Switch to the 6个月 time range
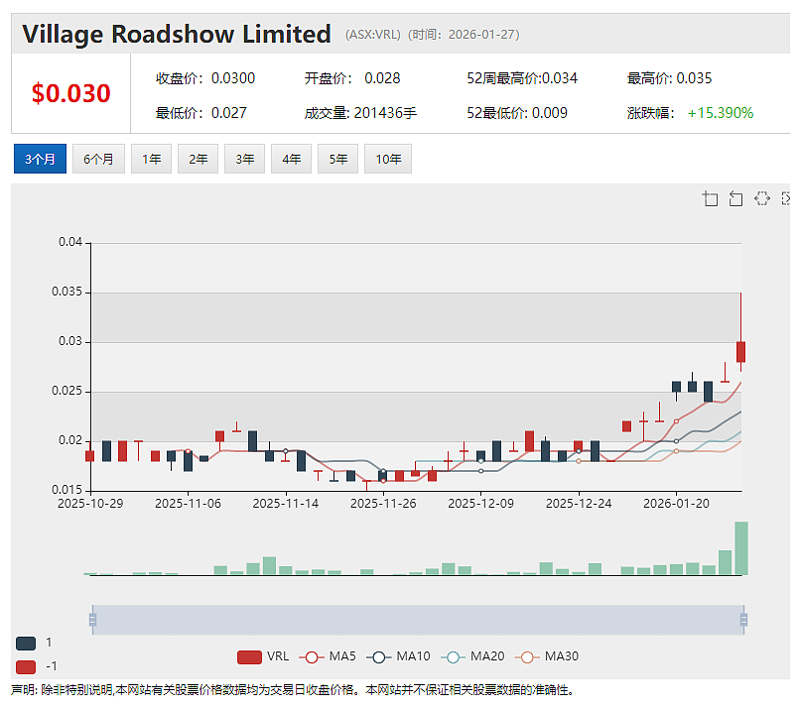This screenshot has height=708, width=799. coord(98,159)
